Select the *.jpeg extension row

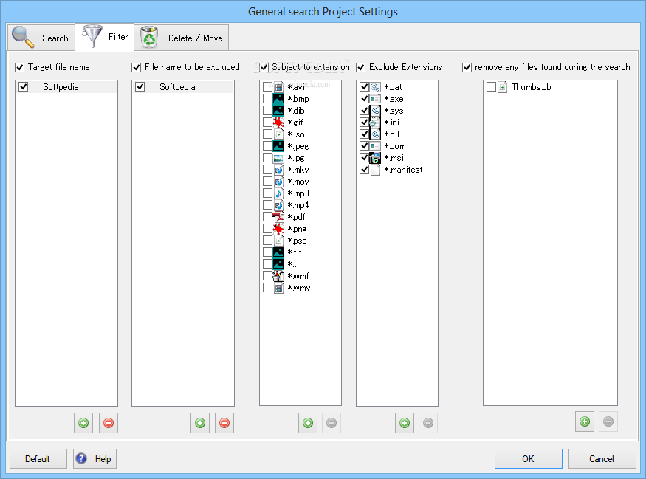[300, 146]
